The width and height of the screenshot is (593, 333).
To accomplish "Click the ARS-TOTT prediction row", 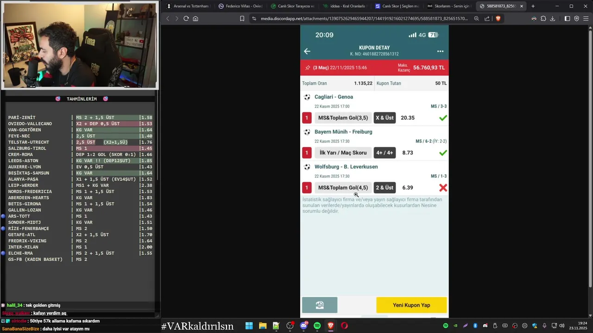I will 80,216.
